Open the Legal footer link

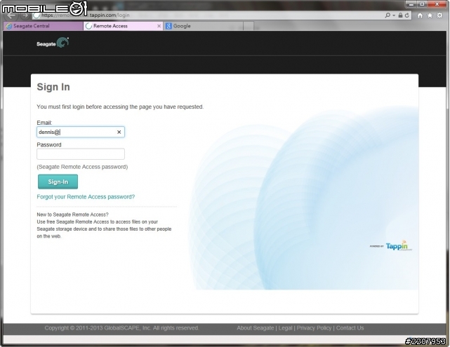(285, 328)
